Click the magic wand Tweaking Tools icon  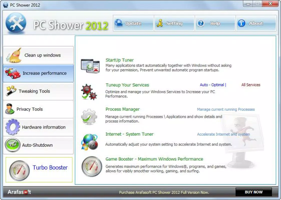(x=11, y=90)
